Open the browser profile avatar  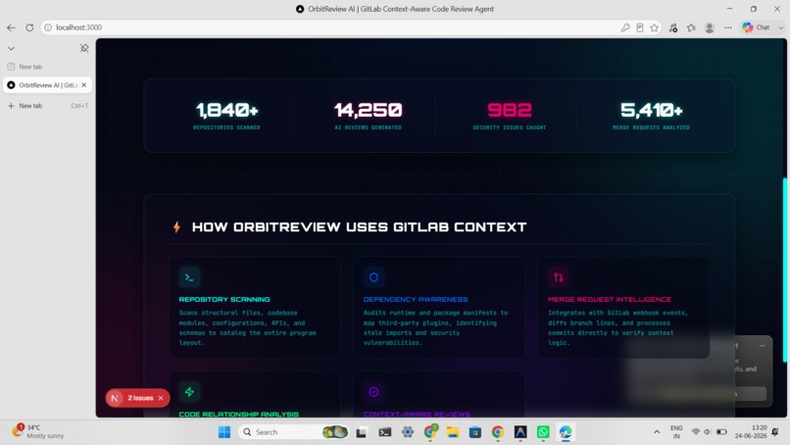(x=710, y=27)
